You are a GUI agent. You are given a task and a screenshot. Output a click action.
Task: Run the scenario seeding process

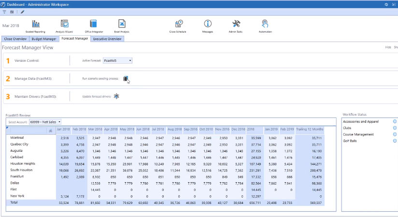tap(126, 78)
